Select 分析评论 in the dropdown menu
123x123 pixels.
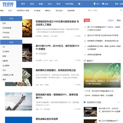tap(11, 37)
